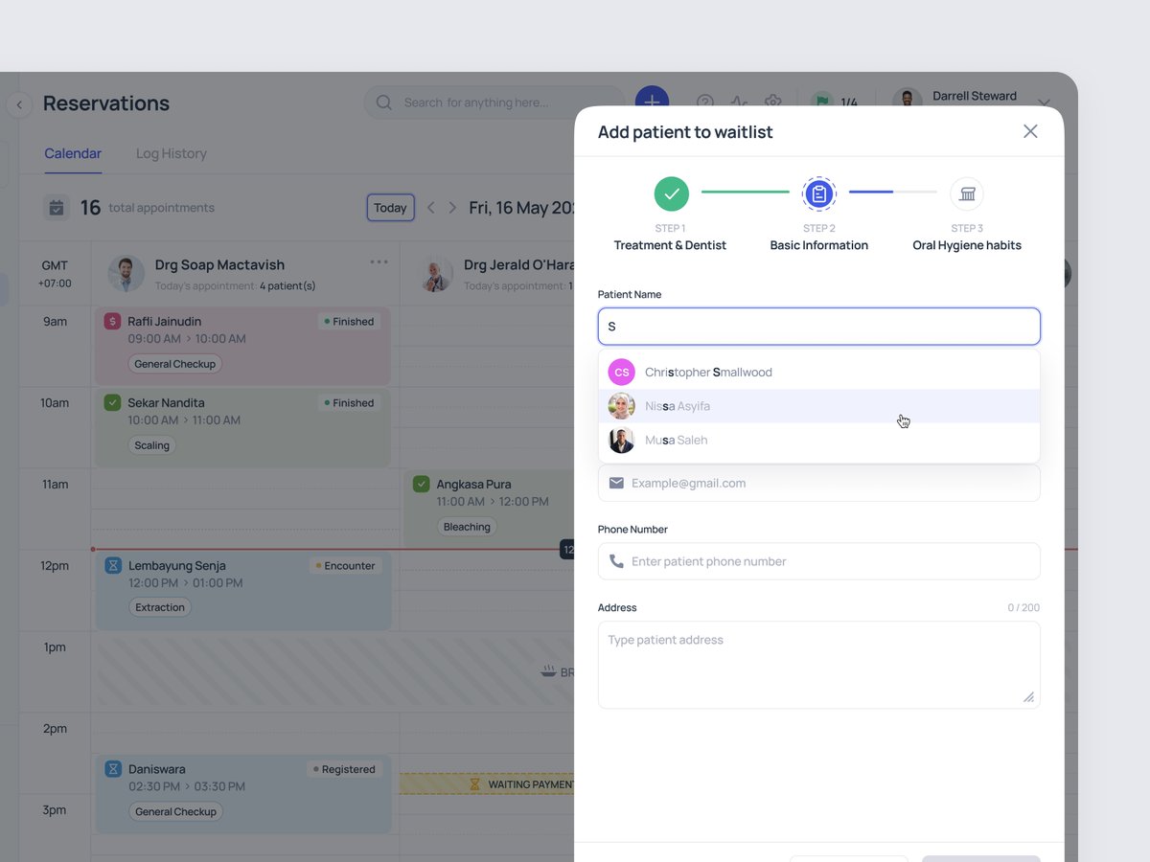Click the envelope icon in the email field
Image resolution: width=1150 pixels, height=862 pixels.
(x=616, y=483)
